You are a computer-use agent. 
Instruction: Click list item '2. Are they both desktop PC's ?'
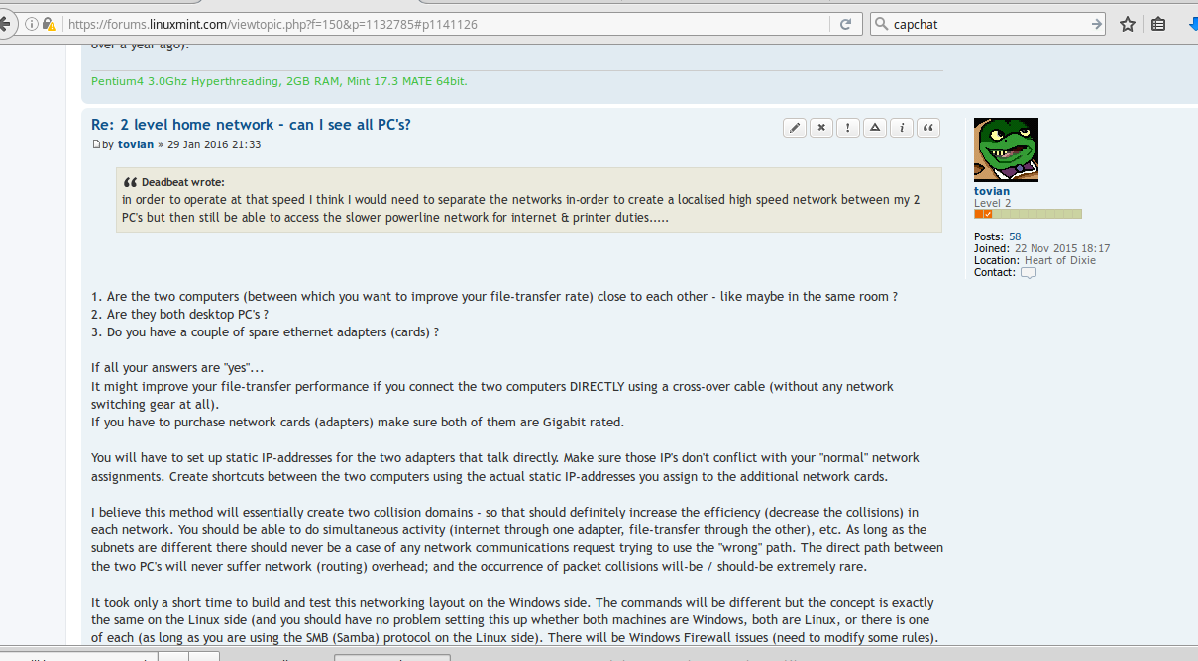pos(180,315)
